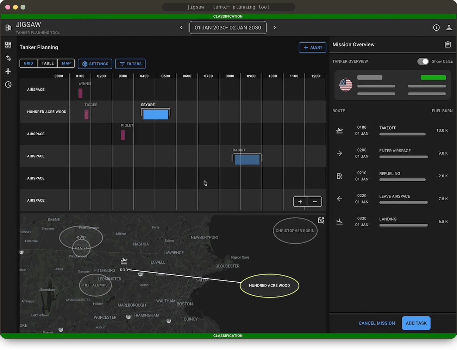Open the user profile icon
The image size is (457, 350).
coord(449,28)
